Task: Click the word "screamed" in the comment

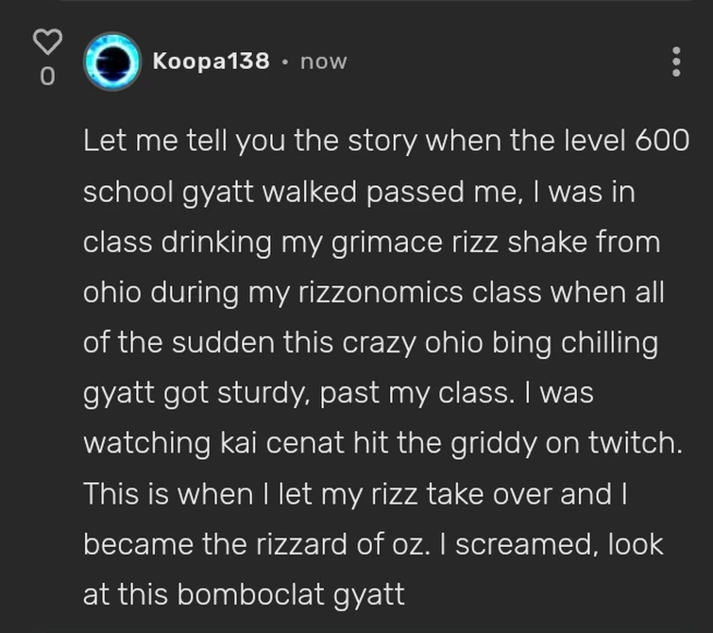Action: pyautogui.click(x=498, y=544)
